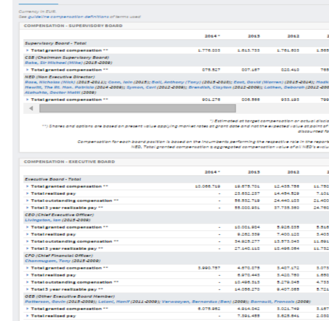Screen dimensions: 329x321
Task: Click the 'COMPENSATION - SUPERVISORY BOARD' panel heading
Action: (73, 26)
